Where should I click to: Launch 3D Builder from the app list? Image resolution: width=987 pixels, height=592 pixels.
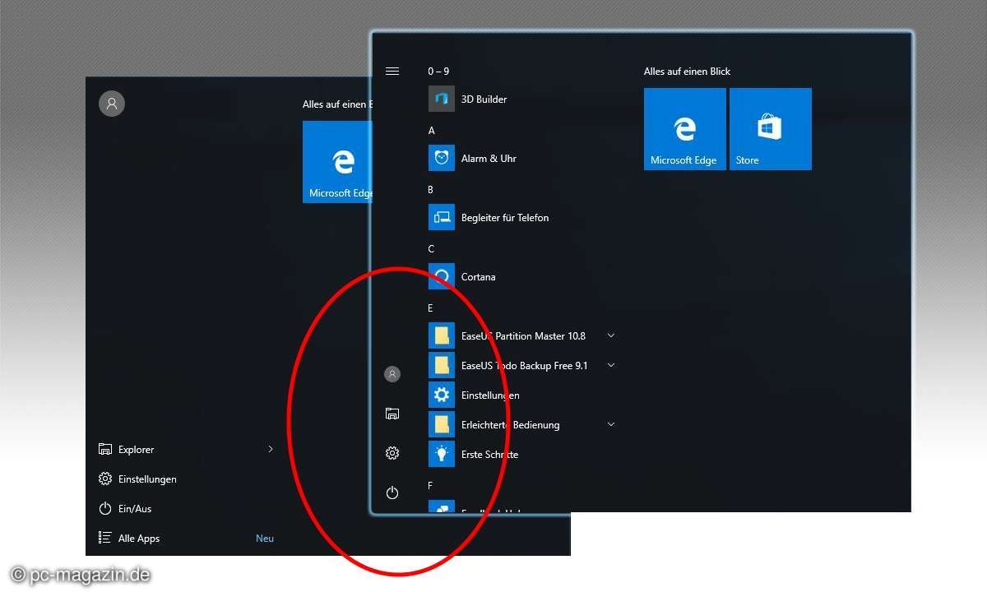483,99
